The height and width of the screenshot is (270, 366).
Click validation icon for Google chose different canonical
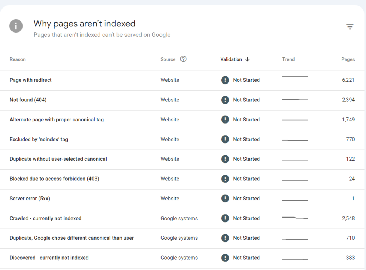point(225,238)
